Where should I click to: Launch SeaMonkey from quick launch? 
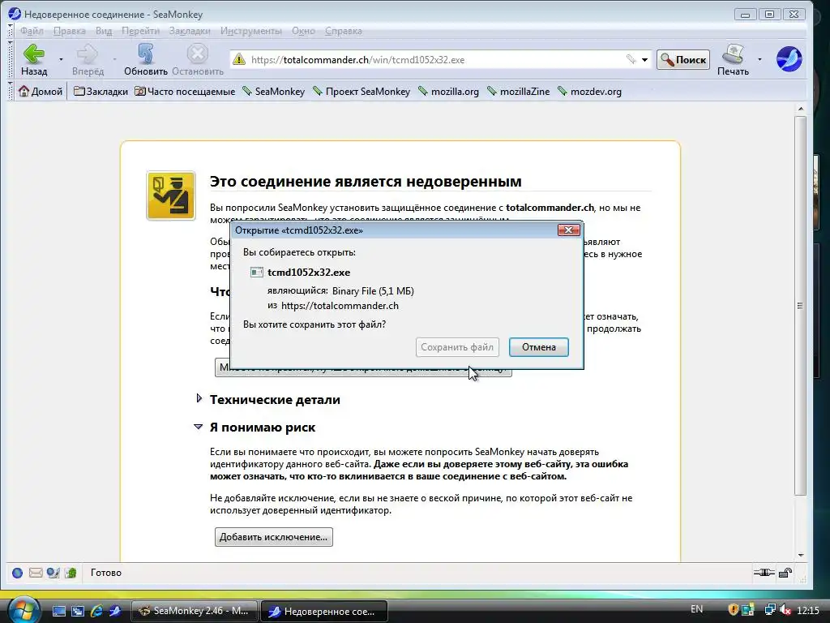pyautogui.click(x=115, y=611)
